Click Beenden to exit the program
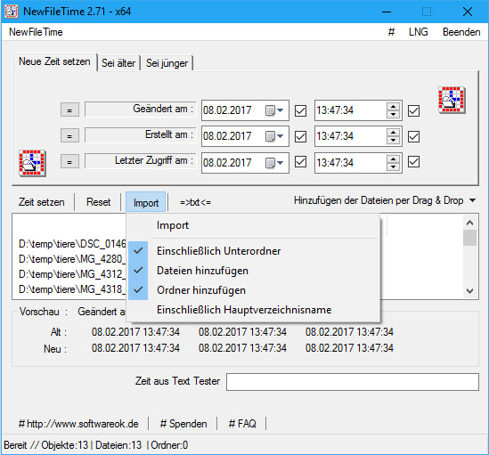 pyautogui.click(x=461, y=32)
